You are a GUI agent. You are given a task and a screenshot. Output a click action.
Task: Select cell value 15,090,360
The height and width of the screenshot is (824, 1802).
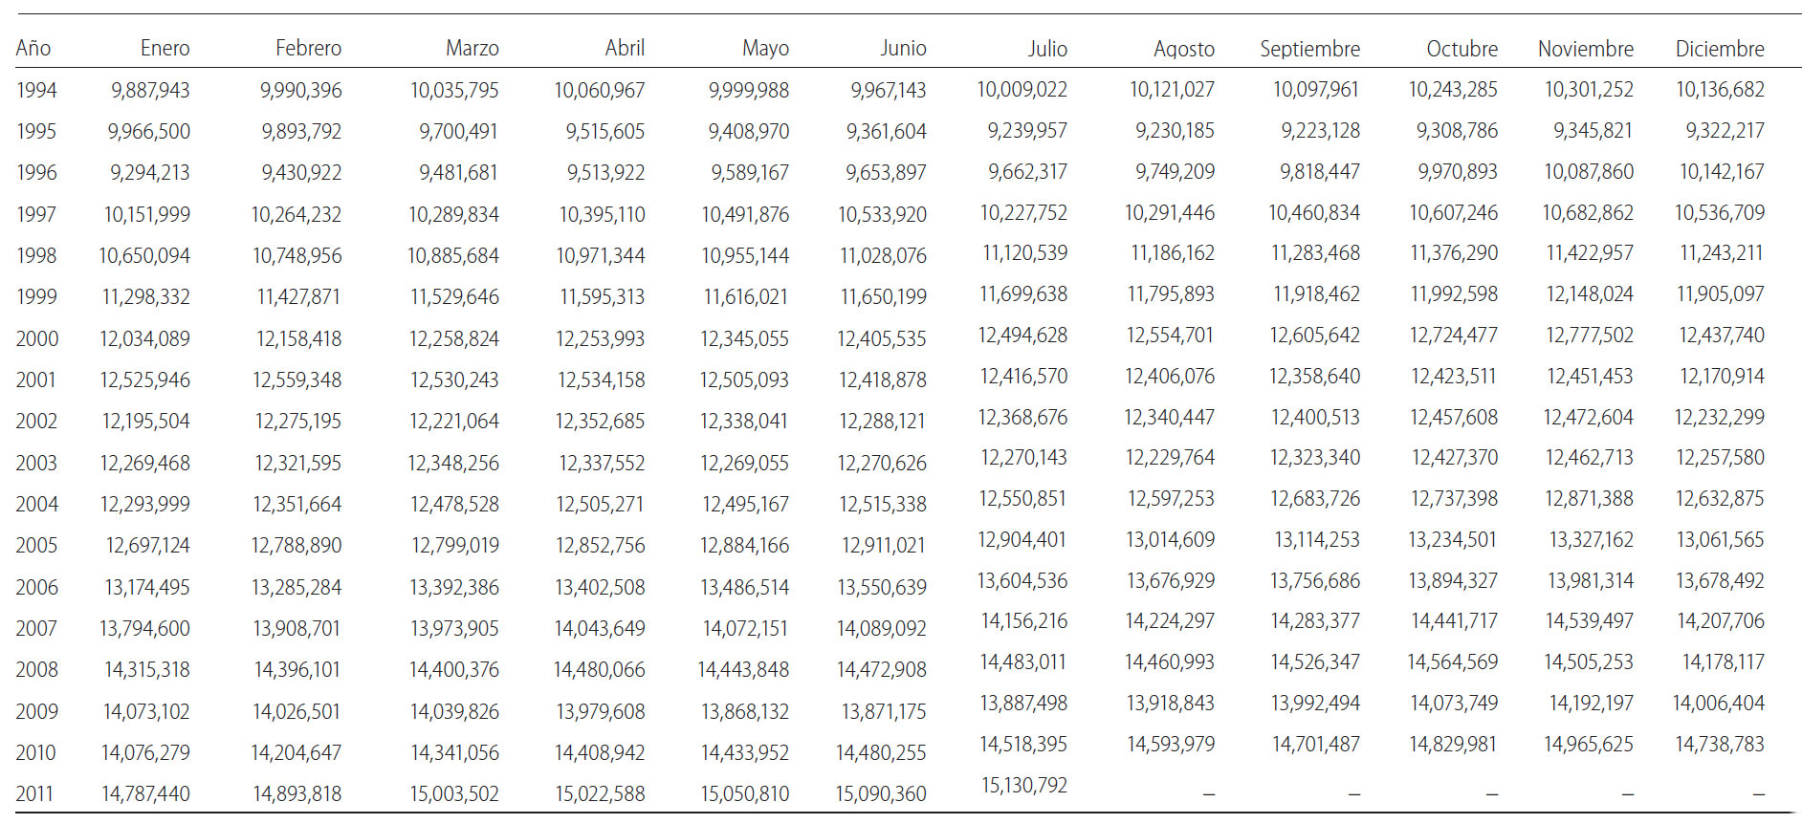click(881, 793)
